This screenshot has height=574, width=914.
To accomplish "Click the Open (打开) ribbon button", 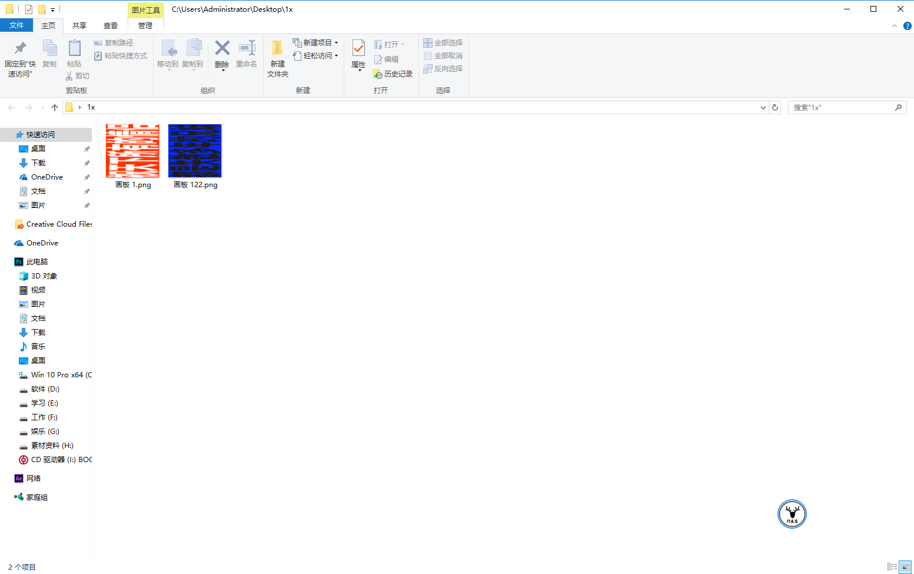I will tap(390, 45).
